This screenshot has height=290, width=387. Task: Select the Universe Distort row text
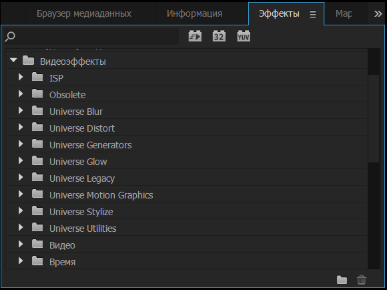(82, 128)
